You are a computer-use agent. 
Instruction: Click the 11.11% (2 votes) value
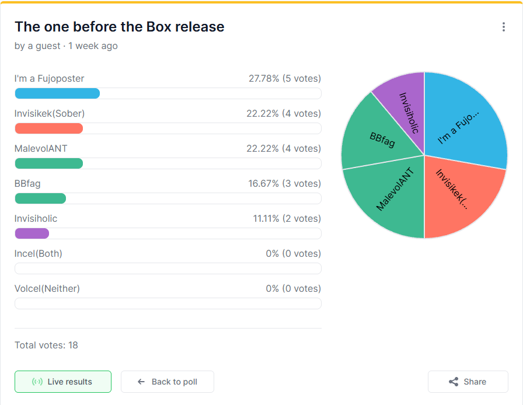tap(287, 218)
